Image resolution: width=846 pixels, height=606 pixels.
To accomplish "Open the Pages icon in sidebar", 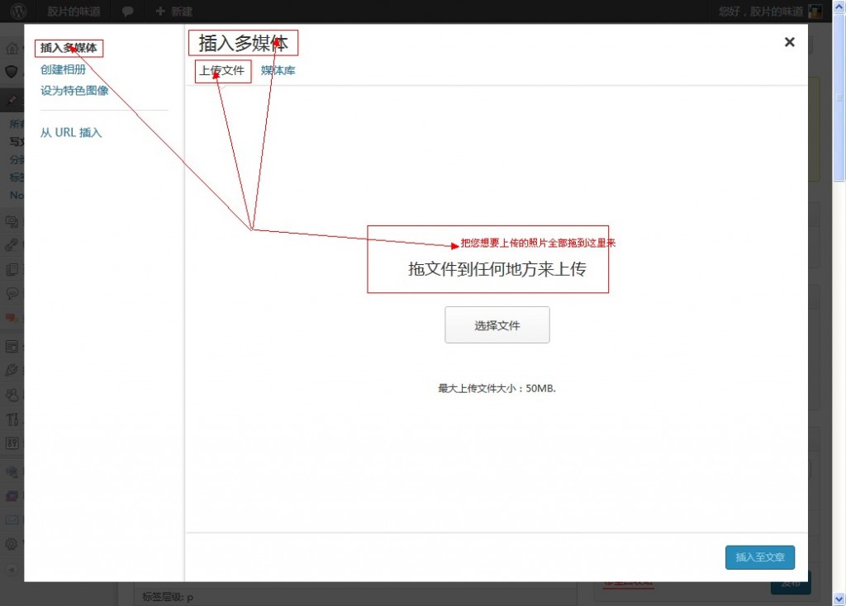I will [x=12, y=269].
